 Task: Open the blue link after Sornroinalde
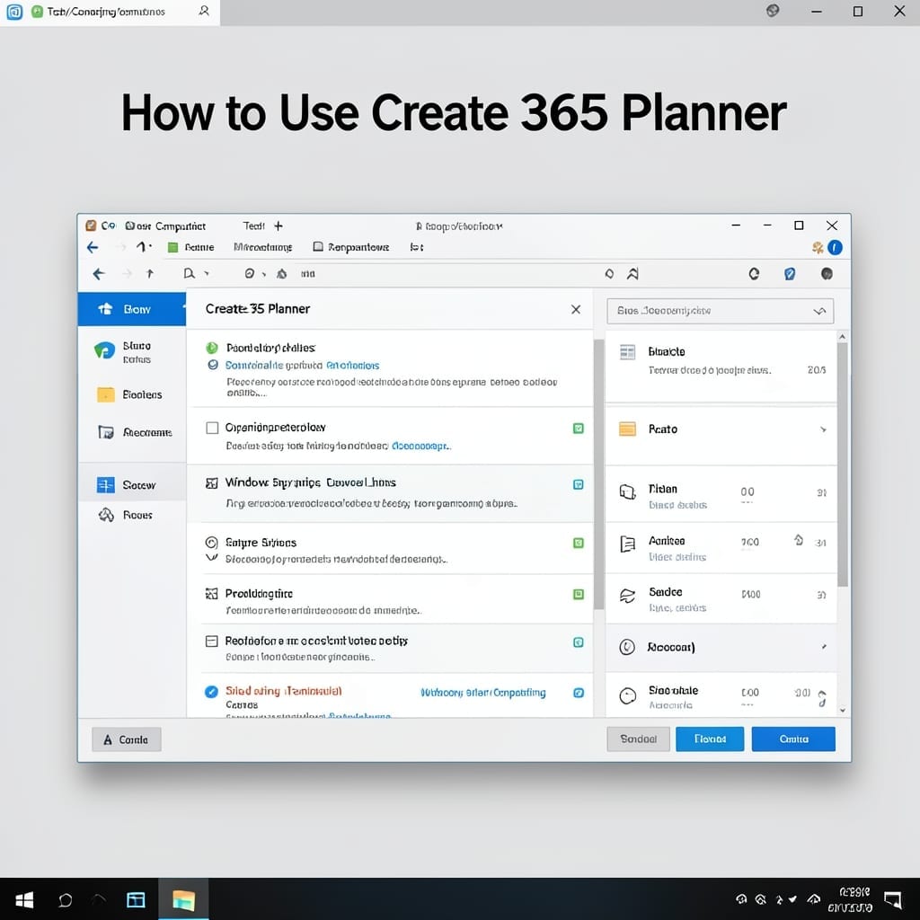pyautogui.click(x=352, y=365)
